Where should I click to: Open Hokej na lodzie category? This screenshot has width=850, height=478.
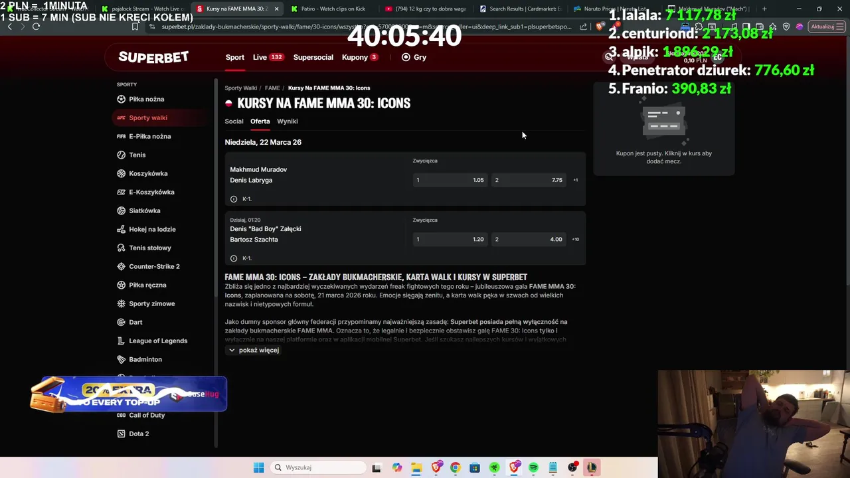146,229
